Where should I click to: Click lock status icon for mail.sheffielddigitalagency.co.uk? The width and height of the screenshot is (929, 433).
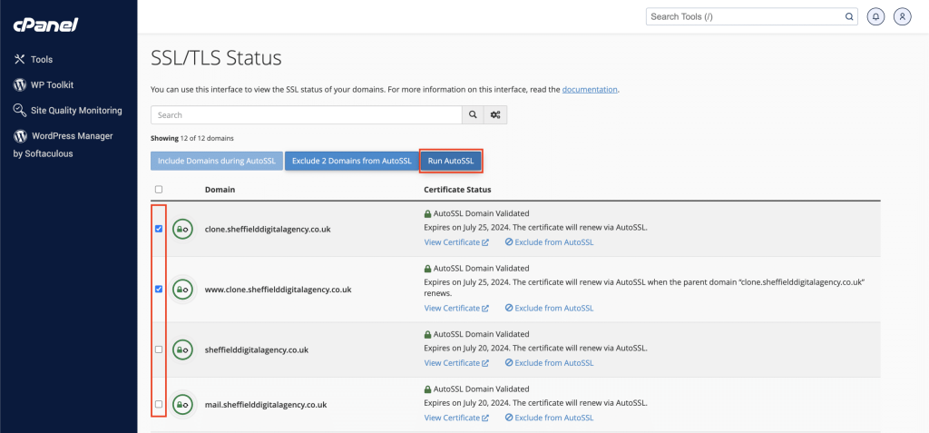pos(182,405)
